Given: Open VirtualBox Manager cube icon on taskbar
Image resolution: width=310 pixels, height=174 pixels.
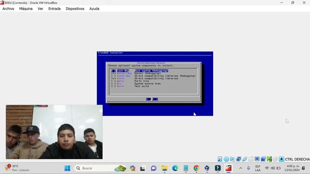Looking at the screenshot, I should [x=207, y=168].
